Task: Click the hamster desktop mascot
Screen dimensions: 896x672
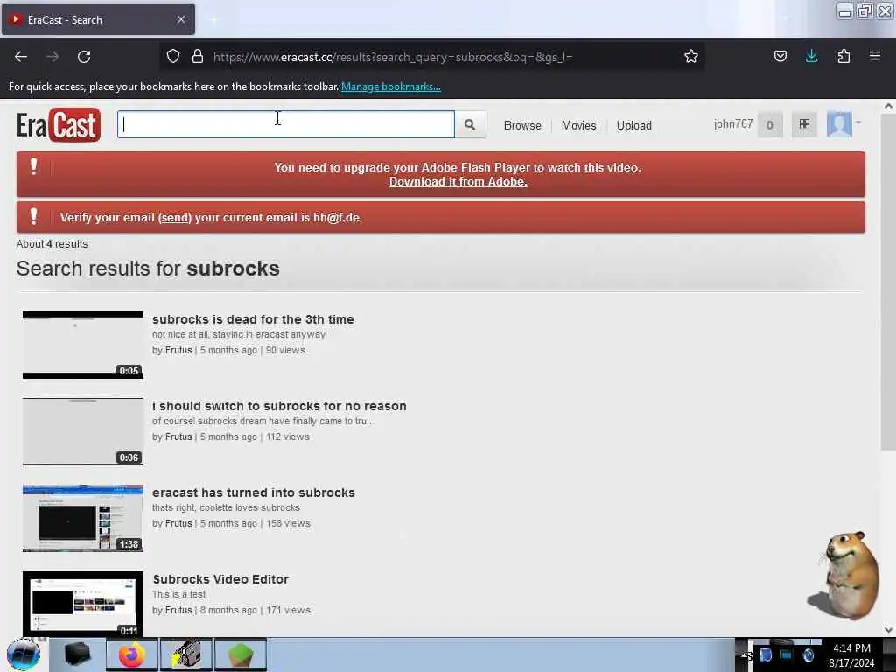Action: point(843,575)
